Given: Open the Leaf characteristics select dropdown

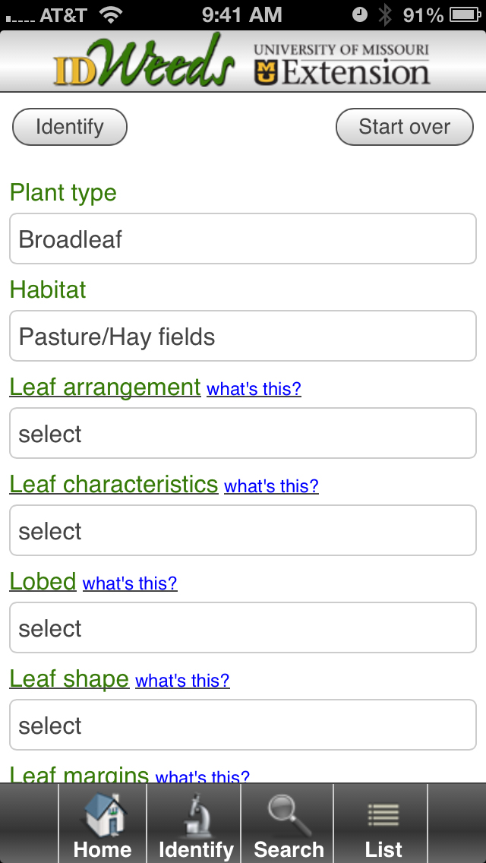Looking at the screenshot, I should (x=243, y=531).
